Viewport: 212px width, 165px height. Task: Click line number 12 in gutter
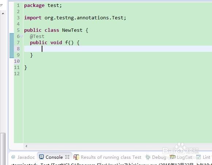pos(17,74)
